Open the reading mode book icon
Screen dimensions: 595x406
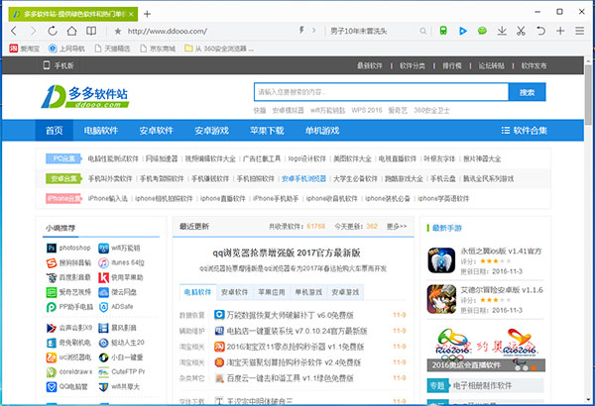(x=91, y=31)
